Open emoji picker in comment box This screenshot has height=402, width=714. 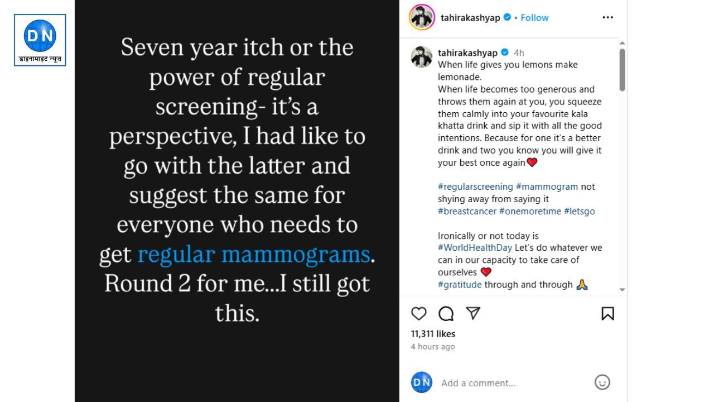602,382
